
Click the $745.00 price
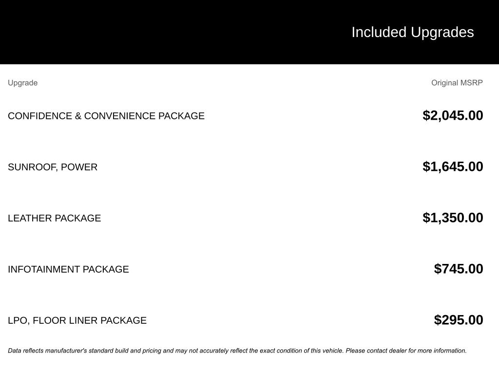(459, 269)
